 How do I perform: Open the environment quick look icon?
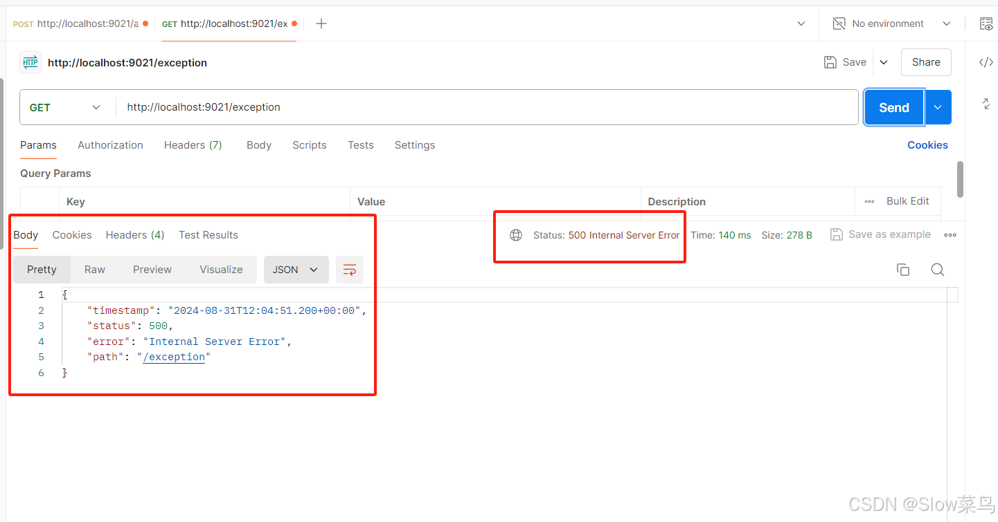tap(986, 24)
